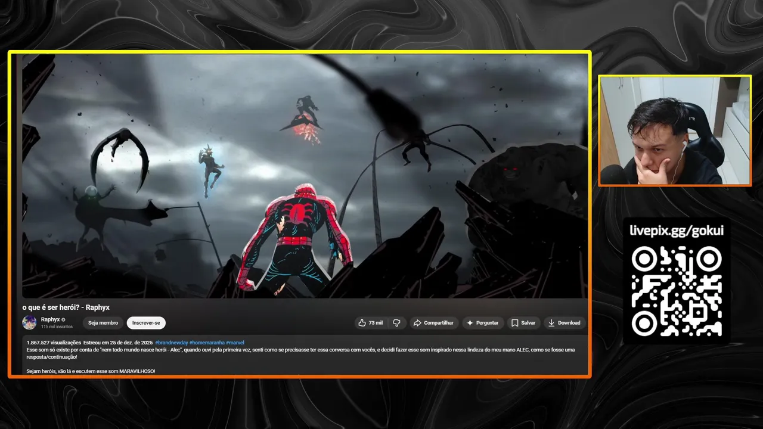
Task: Open the Raphyx channel name link
Action: click(50, 320)
